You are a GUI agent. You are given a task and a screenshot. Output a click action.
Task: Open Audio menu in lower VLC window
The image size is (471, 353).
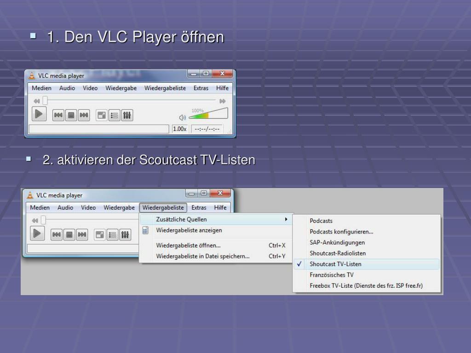(65, 207)
